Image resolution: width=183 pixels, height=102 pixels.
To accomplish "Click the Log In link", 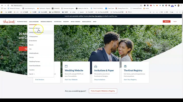I will click(175, 21).
